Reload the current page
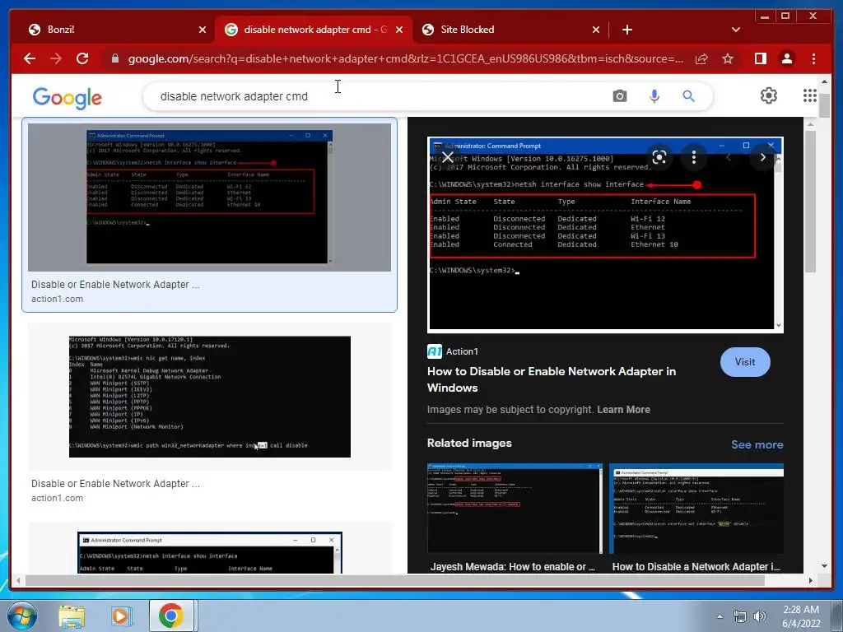Viewport: 843px width, 632px height. (82, 58)
